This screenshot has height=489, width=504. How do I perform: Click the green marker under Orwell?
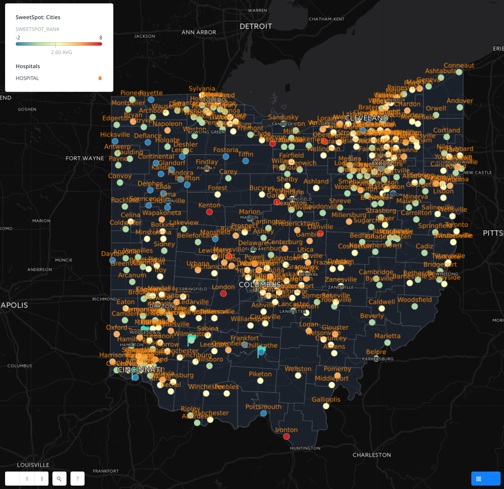click(436, 115)
